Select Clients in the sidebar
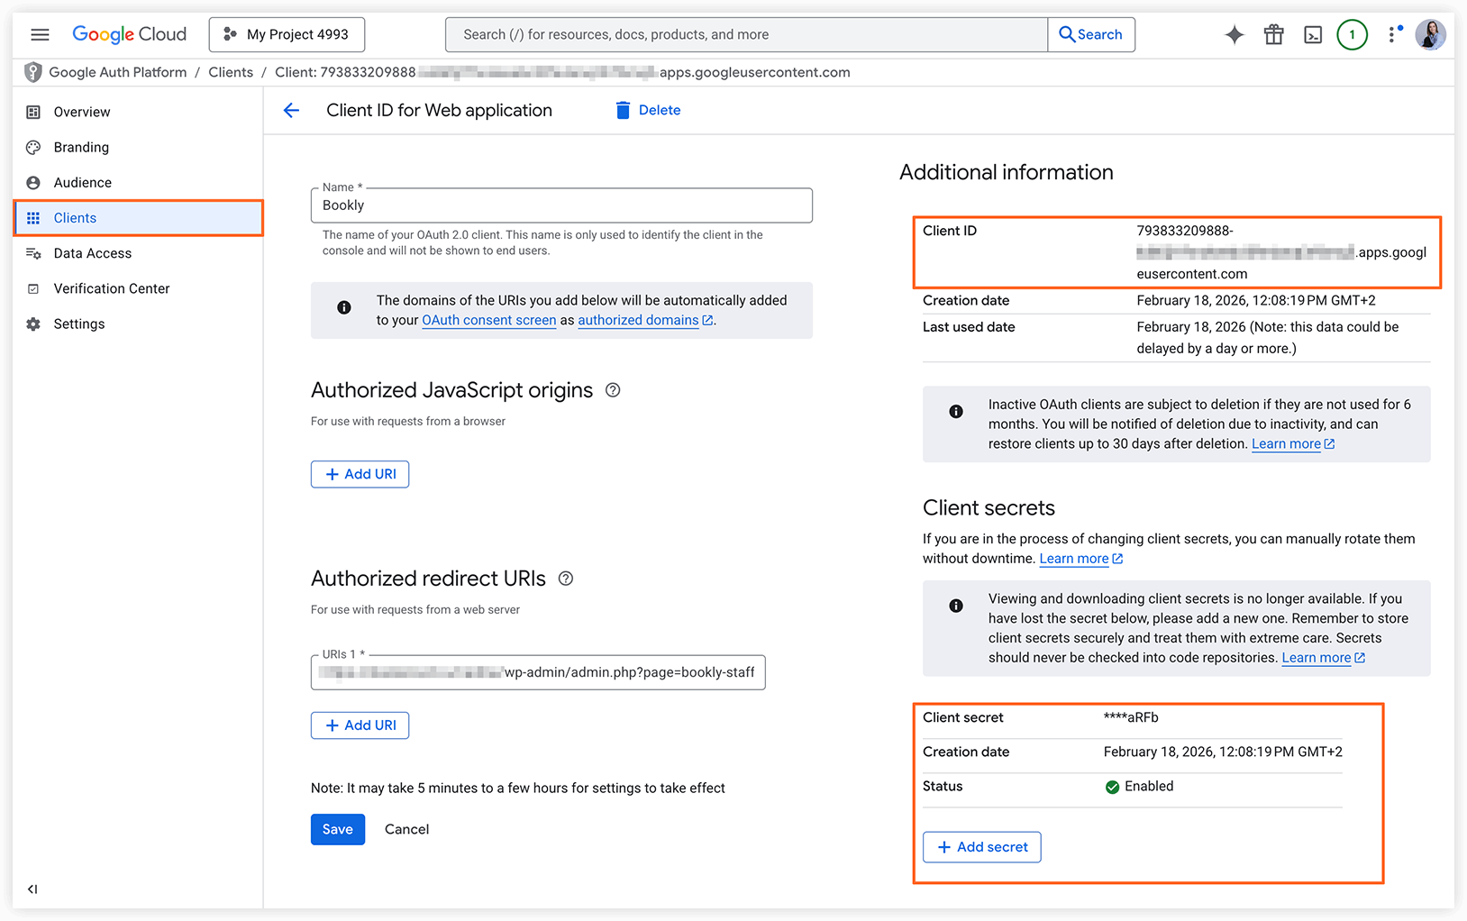The height and width of the screenshot is (921, 1467). pyautogui.click(x=138, y=218)
